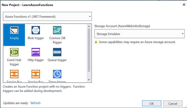
Task: Select the Http trigger template
Action: tap(36, 52)
